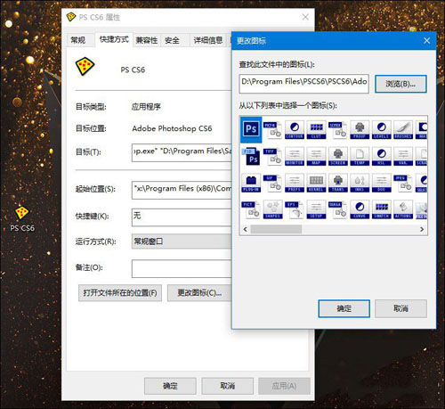
Task: Click the 起始位置(S) input field
Action: coord(182,190)
